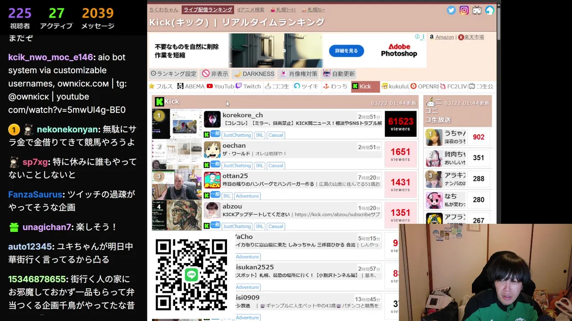The width and height of the screenshot is (572, 321).
Task: Open ライブ配信ランキング in the header menu
Action: pyautogui.click(x=208, y=9)
